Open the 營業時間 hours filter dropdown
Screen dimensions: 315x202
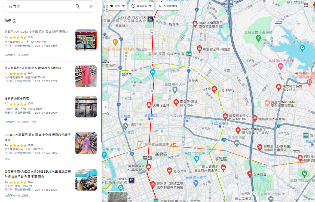(x=142, y=6)
